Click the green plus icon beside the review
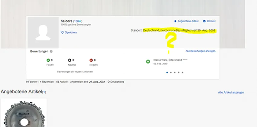This screenshot has width=257, height=127. [148, 62]
